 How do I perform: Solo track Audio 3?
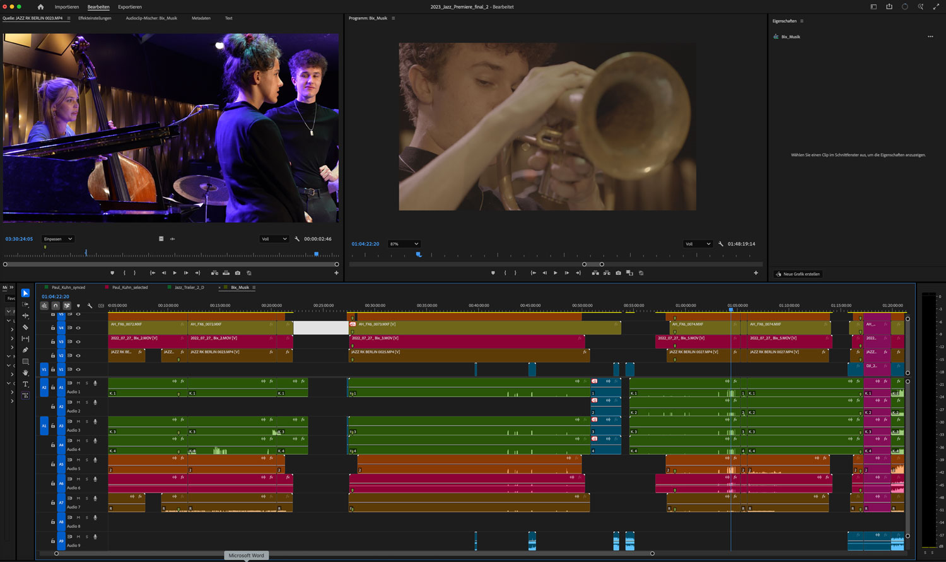87,421
